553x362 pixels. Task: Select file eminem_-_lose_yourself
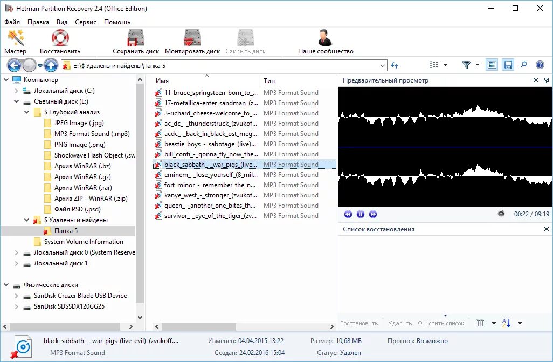(244, 174)
